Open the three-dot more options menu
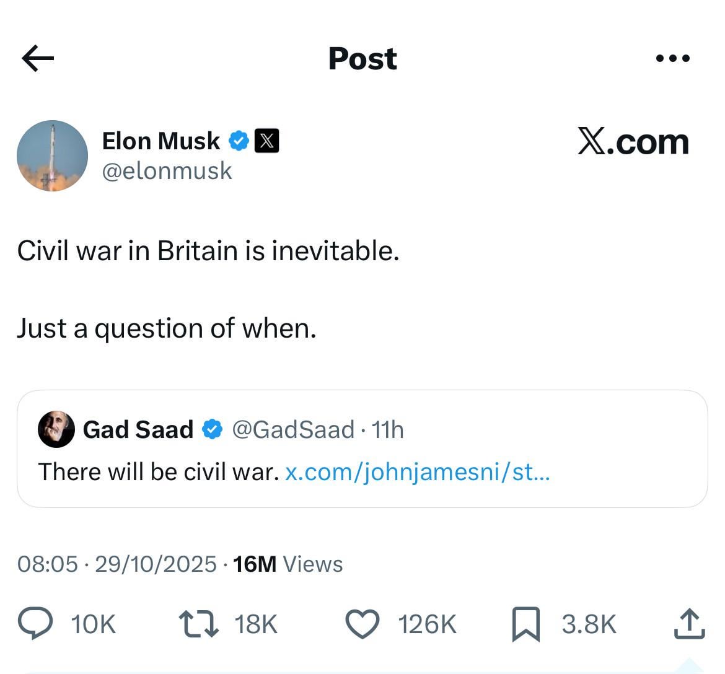 (x=672, y=58)
